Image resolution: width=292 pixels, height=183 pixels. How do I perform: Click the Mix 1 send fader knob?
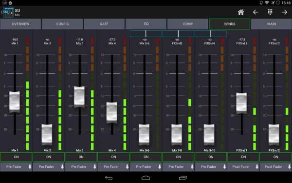[15, 102]
